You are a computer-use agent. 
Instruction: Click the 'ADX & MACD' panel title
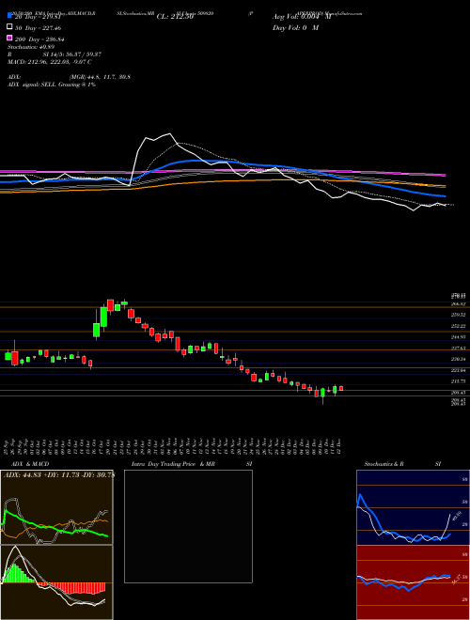click(30, 464)
